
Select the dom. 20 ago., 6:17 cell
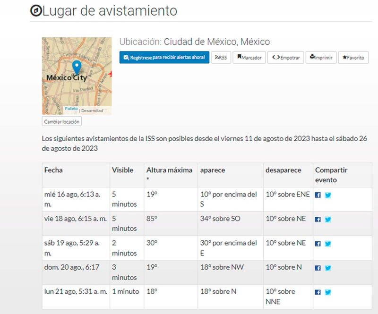(x=76, y=272)
